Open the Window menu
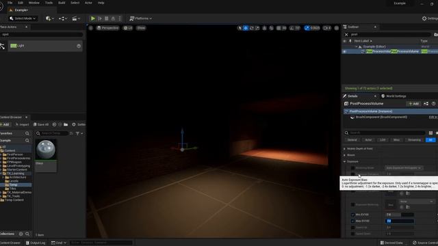Viewport: 438px width, 246px height. pyautogui.click(x=34, y=3)
